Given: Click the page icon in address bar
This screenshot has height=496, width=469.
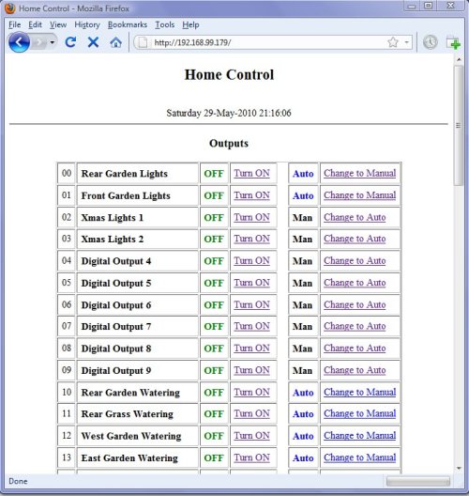Looking at the screenshot, I should click(x=143, y=42).
